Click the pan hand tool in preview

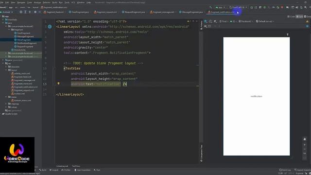coord(305,139)
